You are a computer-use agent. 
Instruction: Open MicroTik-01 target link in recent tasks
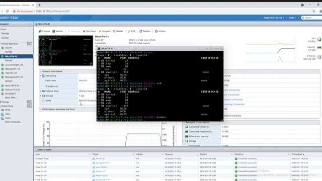(x=100, y=159)
